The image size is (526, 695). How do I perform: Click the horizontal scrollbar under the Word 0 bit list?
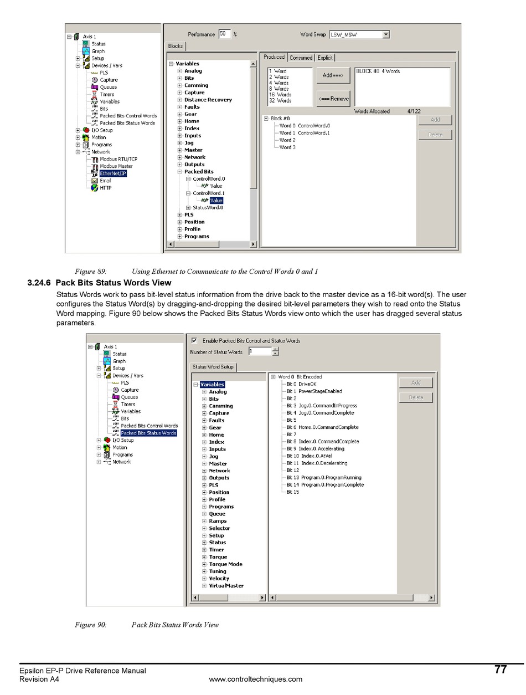click(x=352, y=597)
